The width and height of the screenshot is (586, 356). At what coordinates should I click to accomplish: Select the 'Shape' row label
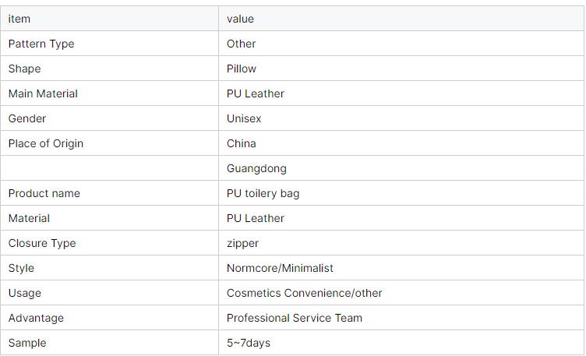pyautogui.click(x=24, y=69)
